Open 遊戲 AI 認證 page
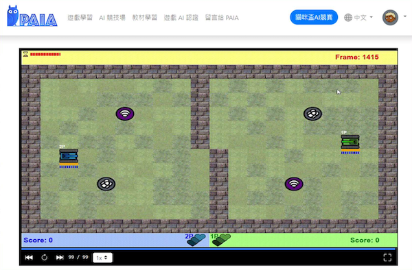 [181, 18]
